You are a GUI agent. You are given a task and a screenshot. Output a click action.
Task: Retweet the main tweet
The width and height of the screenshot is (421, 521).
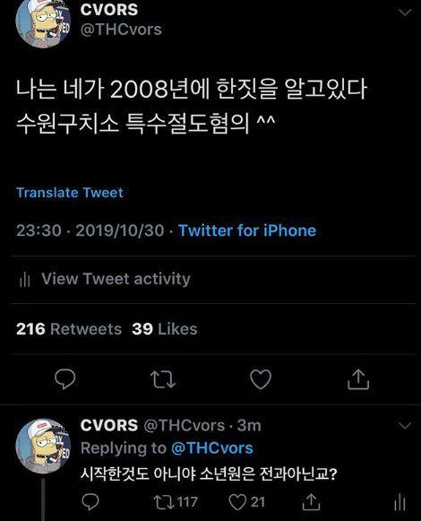163,379
